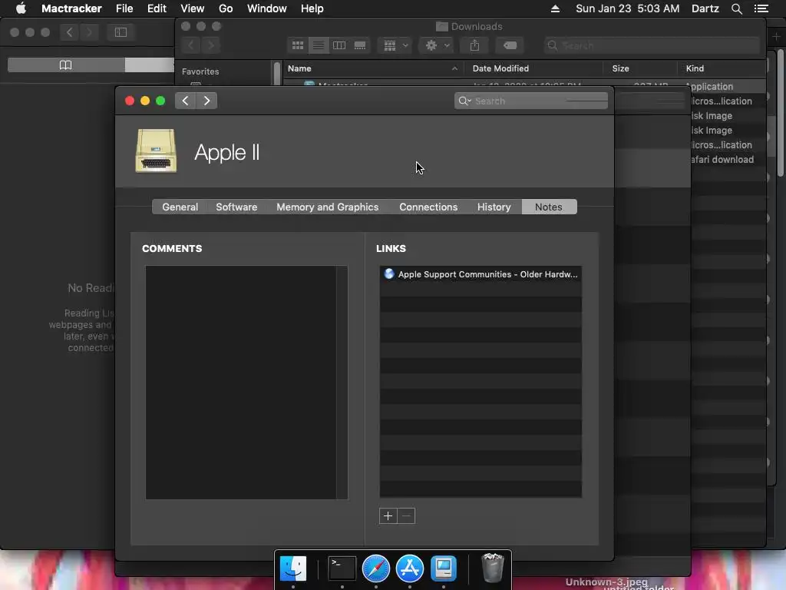The height and width of the screenshot is (590, 786).
Task: Open the Mactracker app menu
Action: coord(71,8)
